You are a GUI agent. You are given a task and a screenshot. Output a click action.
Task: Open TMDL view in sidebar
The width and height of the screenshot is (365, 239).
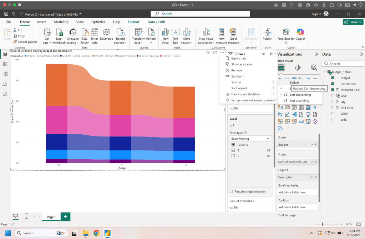[x=5, y=94]
